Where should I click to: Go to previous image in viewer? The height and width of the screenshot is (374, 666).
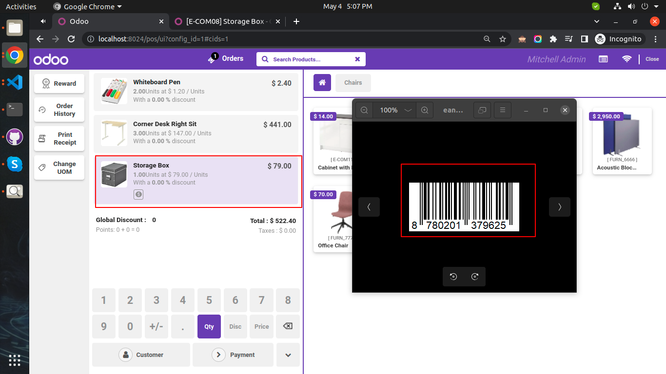tap(369, 207)
